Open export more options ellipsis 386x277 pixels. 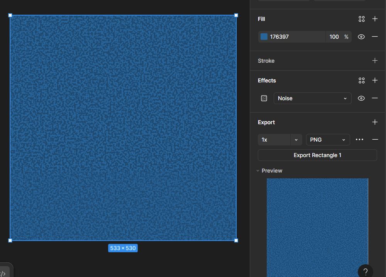(359, 139)
